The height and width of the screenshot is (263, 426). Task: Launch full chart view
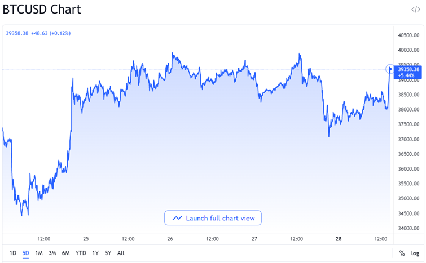coord(213,218)
